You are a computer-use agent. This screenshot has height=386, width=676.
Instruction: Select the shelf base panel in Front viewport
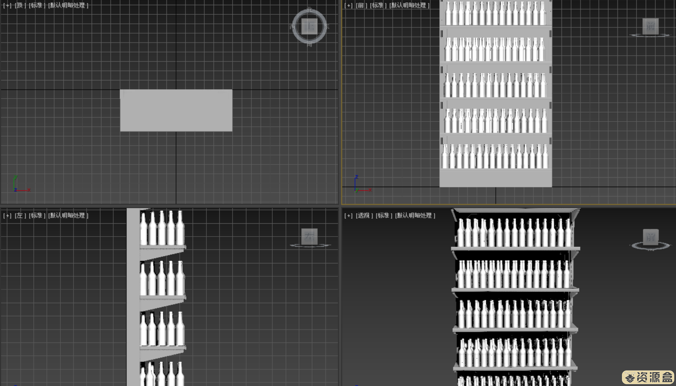pyautogui.click(x=496, y=179)
